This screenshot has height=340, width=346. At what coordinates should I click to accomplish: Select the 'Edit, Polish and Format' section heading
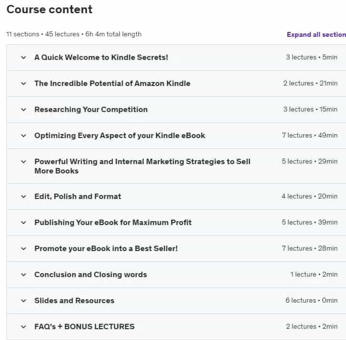coord(78,197)
